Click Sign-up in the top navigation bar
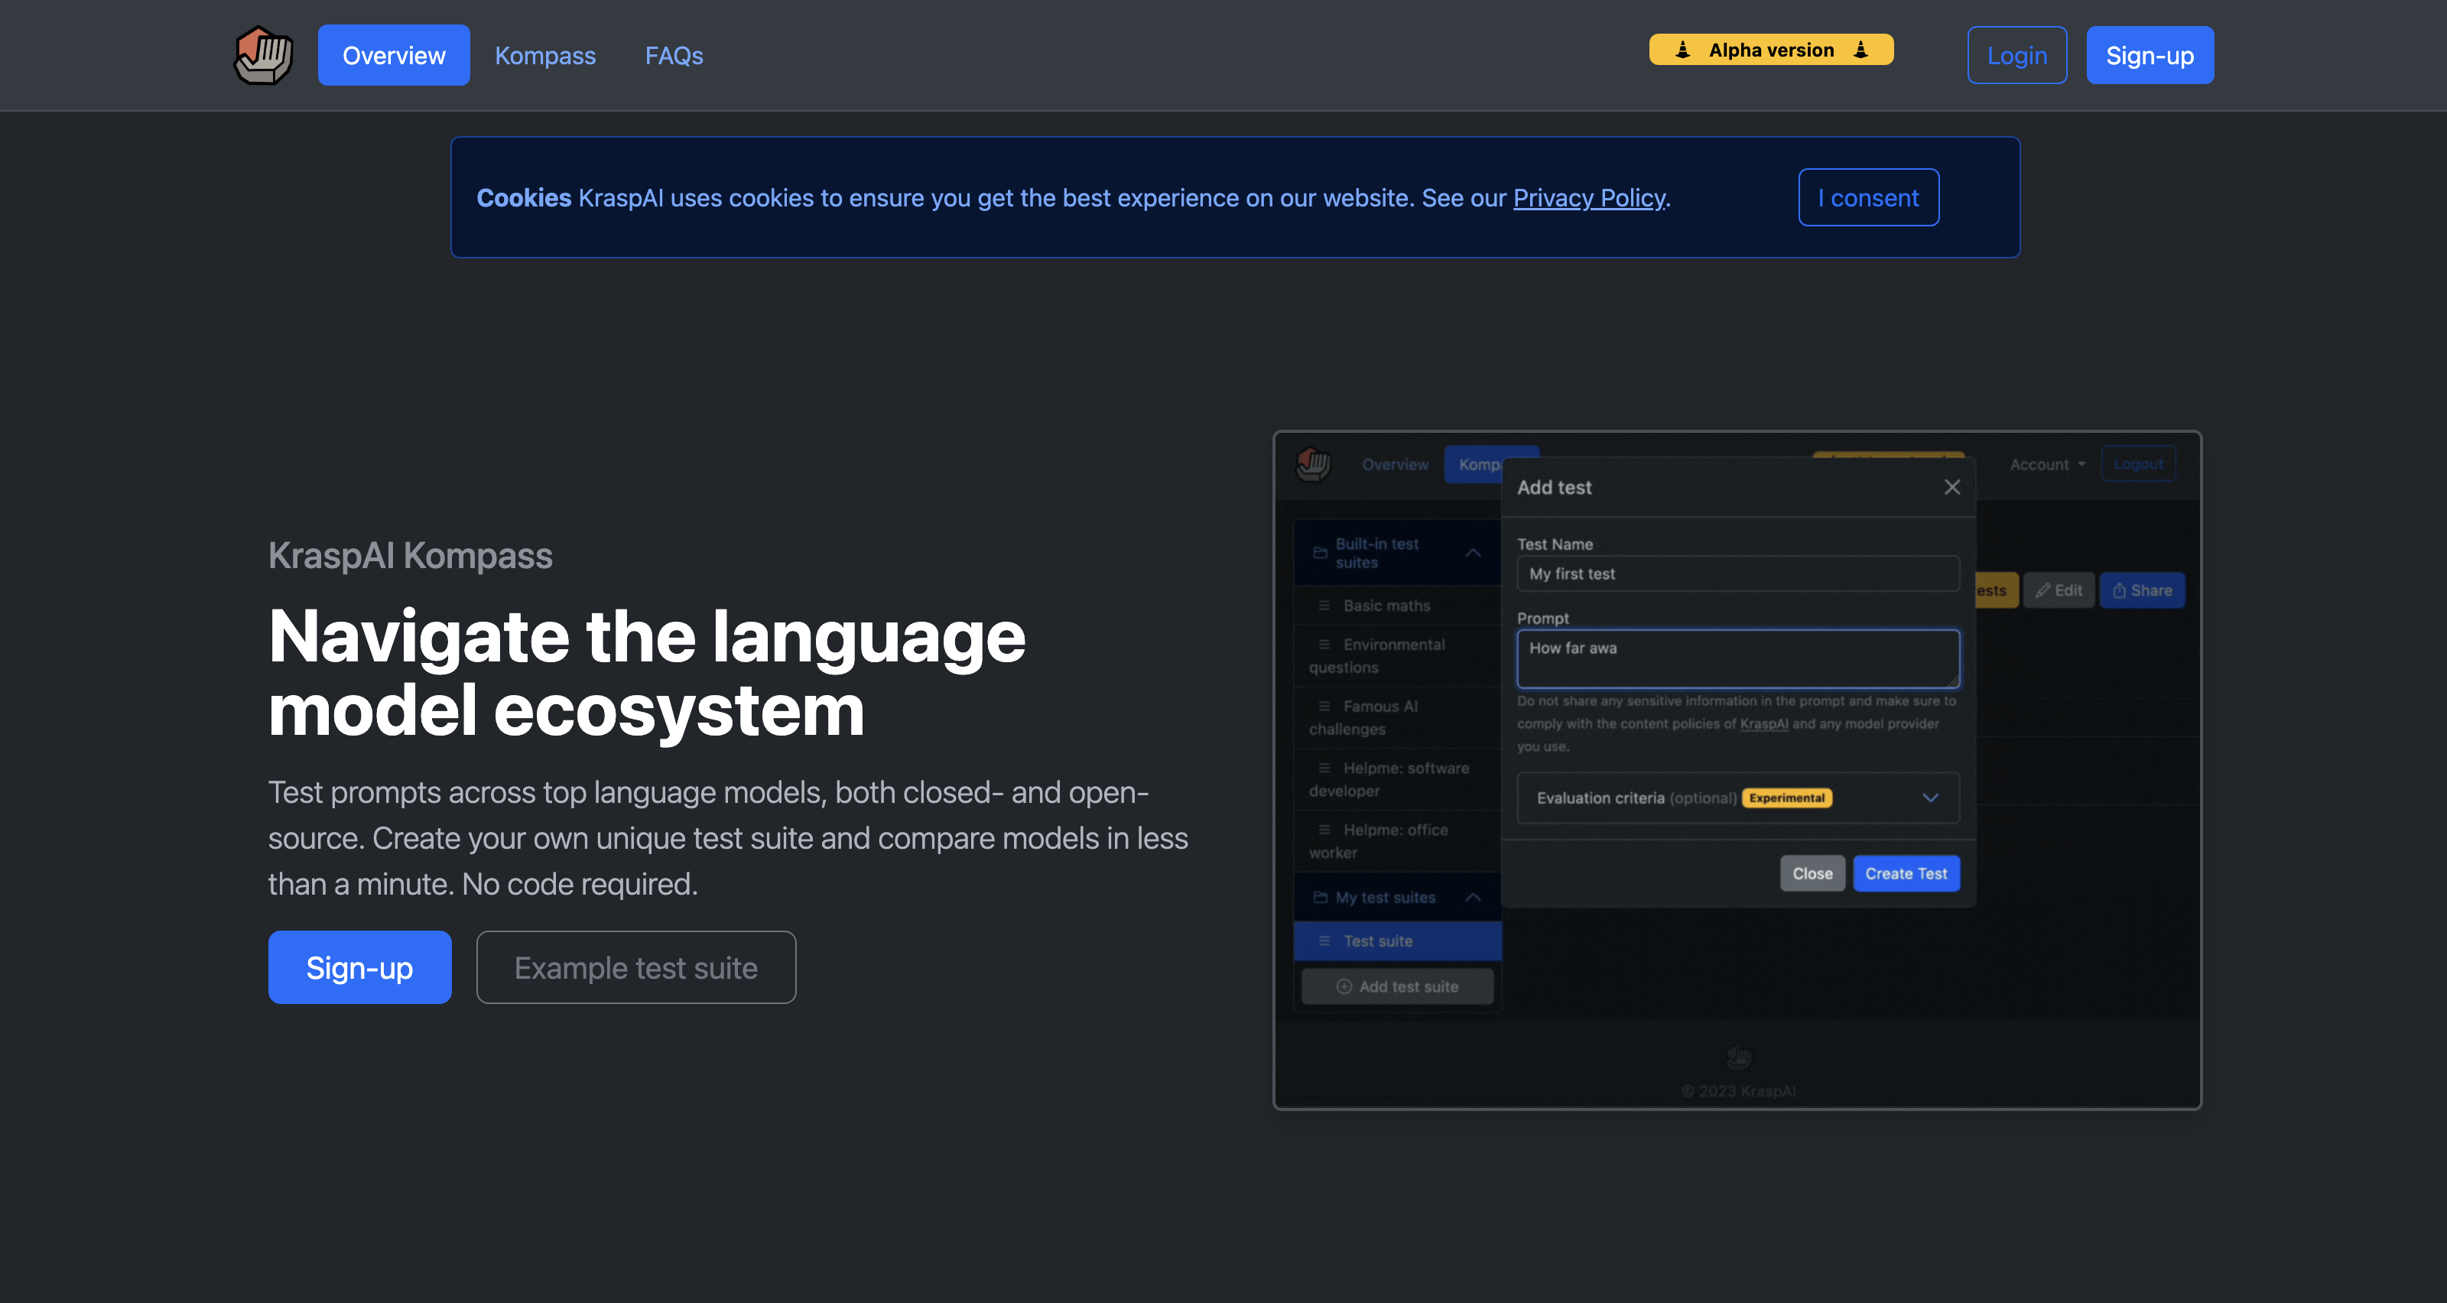The width and height of the screenshot is (2447, 1303). (2150, 55)
